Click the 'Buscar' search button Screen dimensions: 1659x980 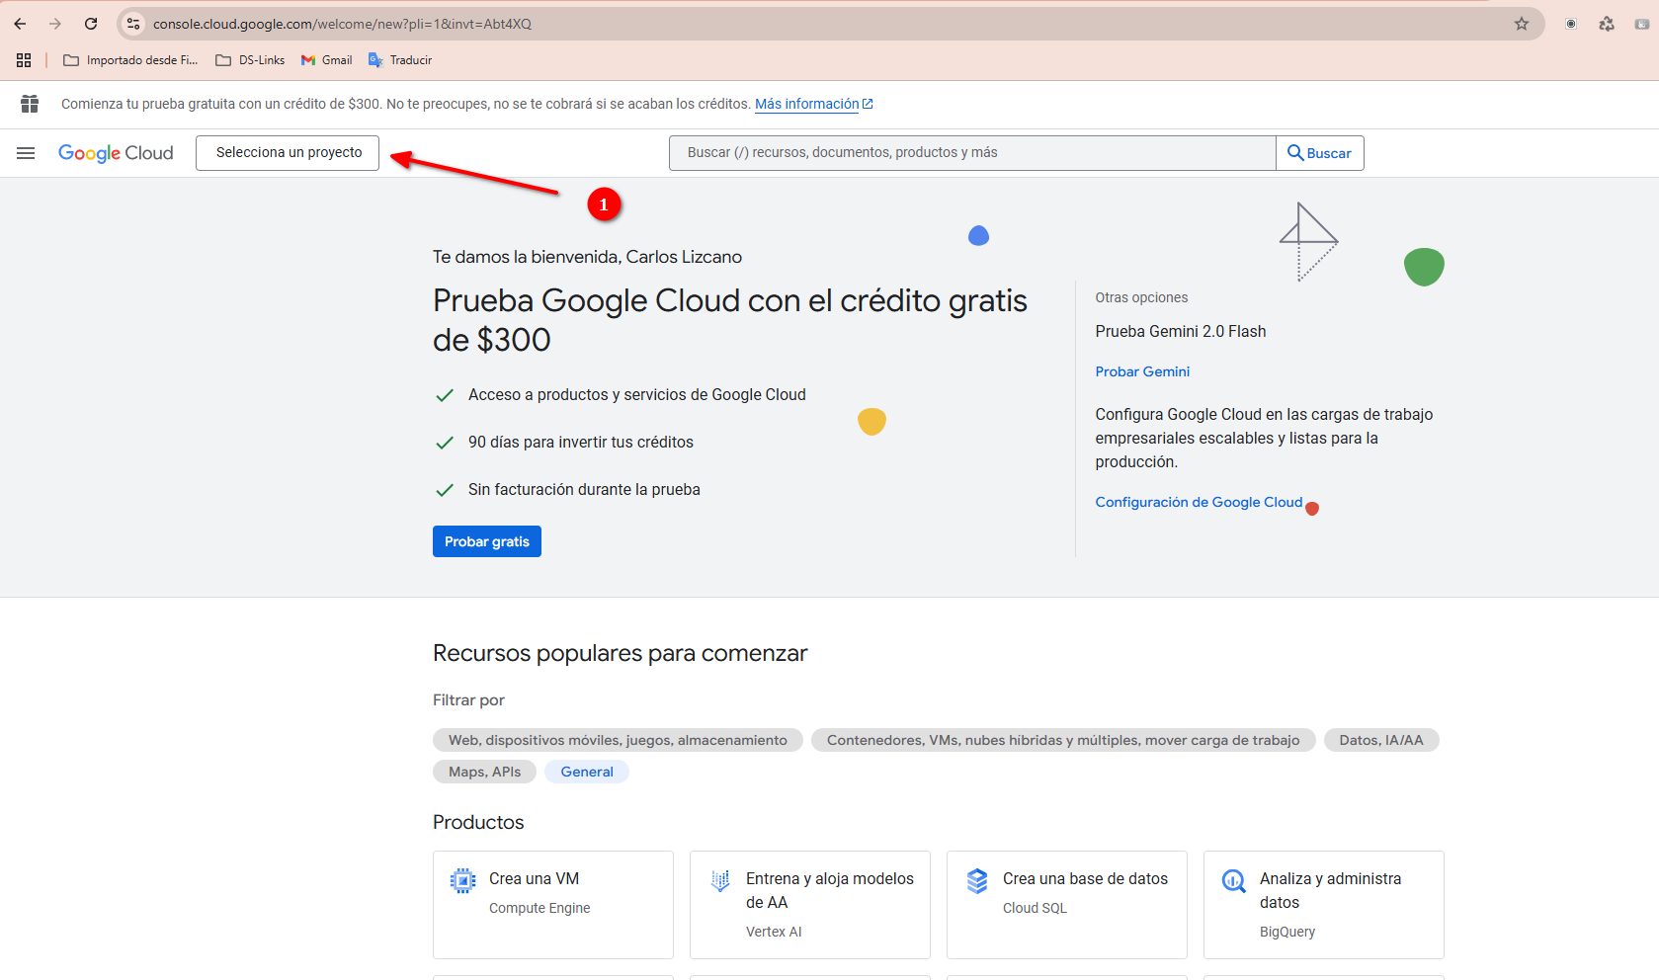click(1319, 153)
